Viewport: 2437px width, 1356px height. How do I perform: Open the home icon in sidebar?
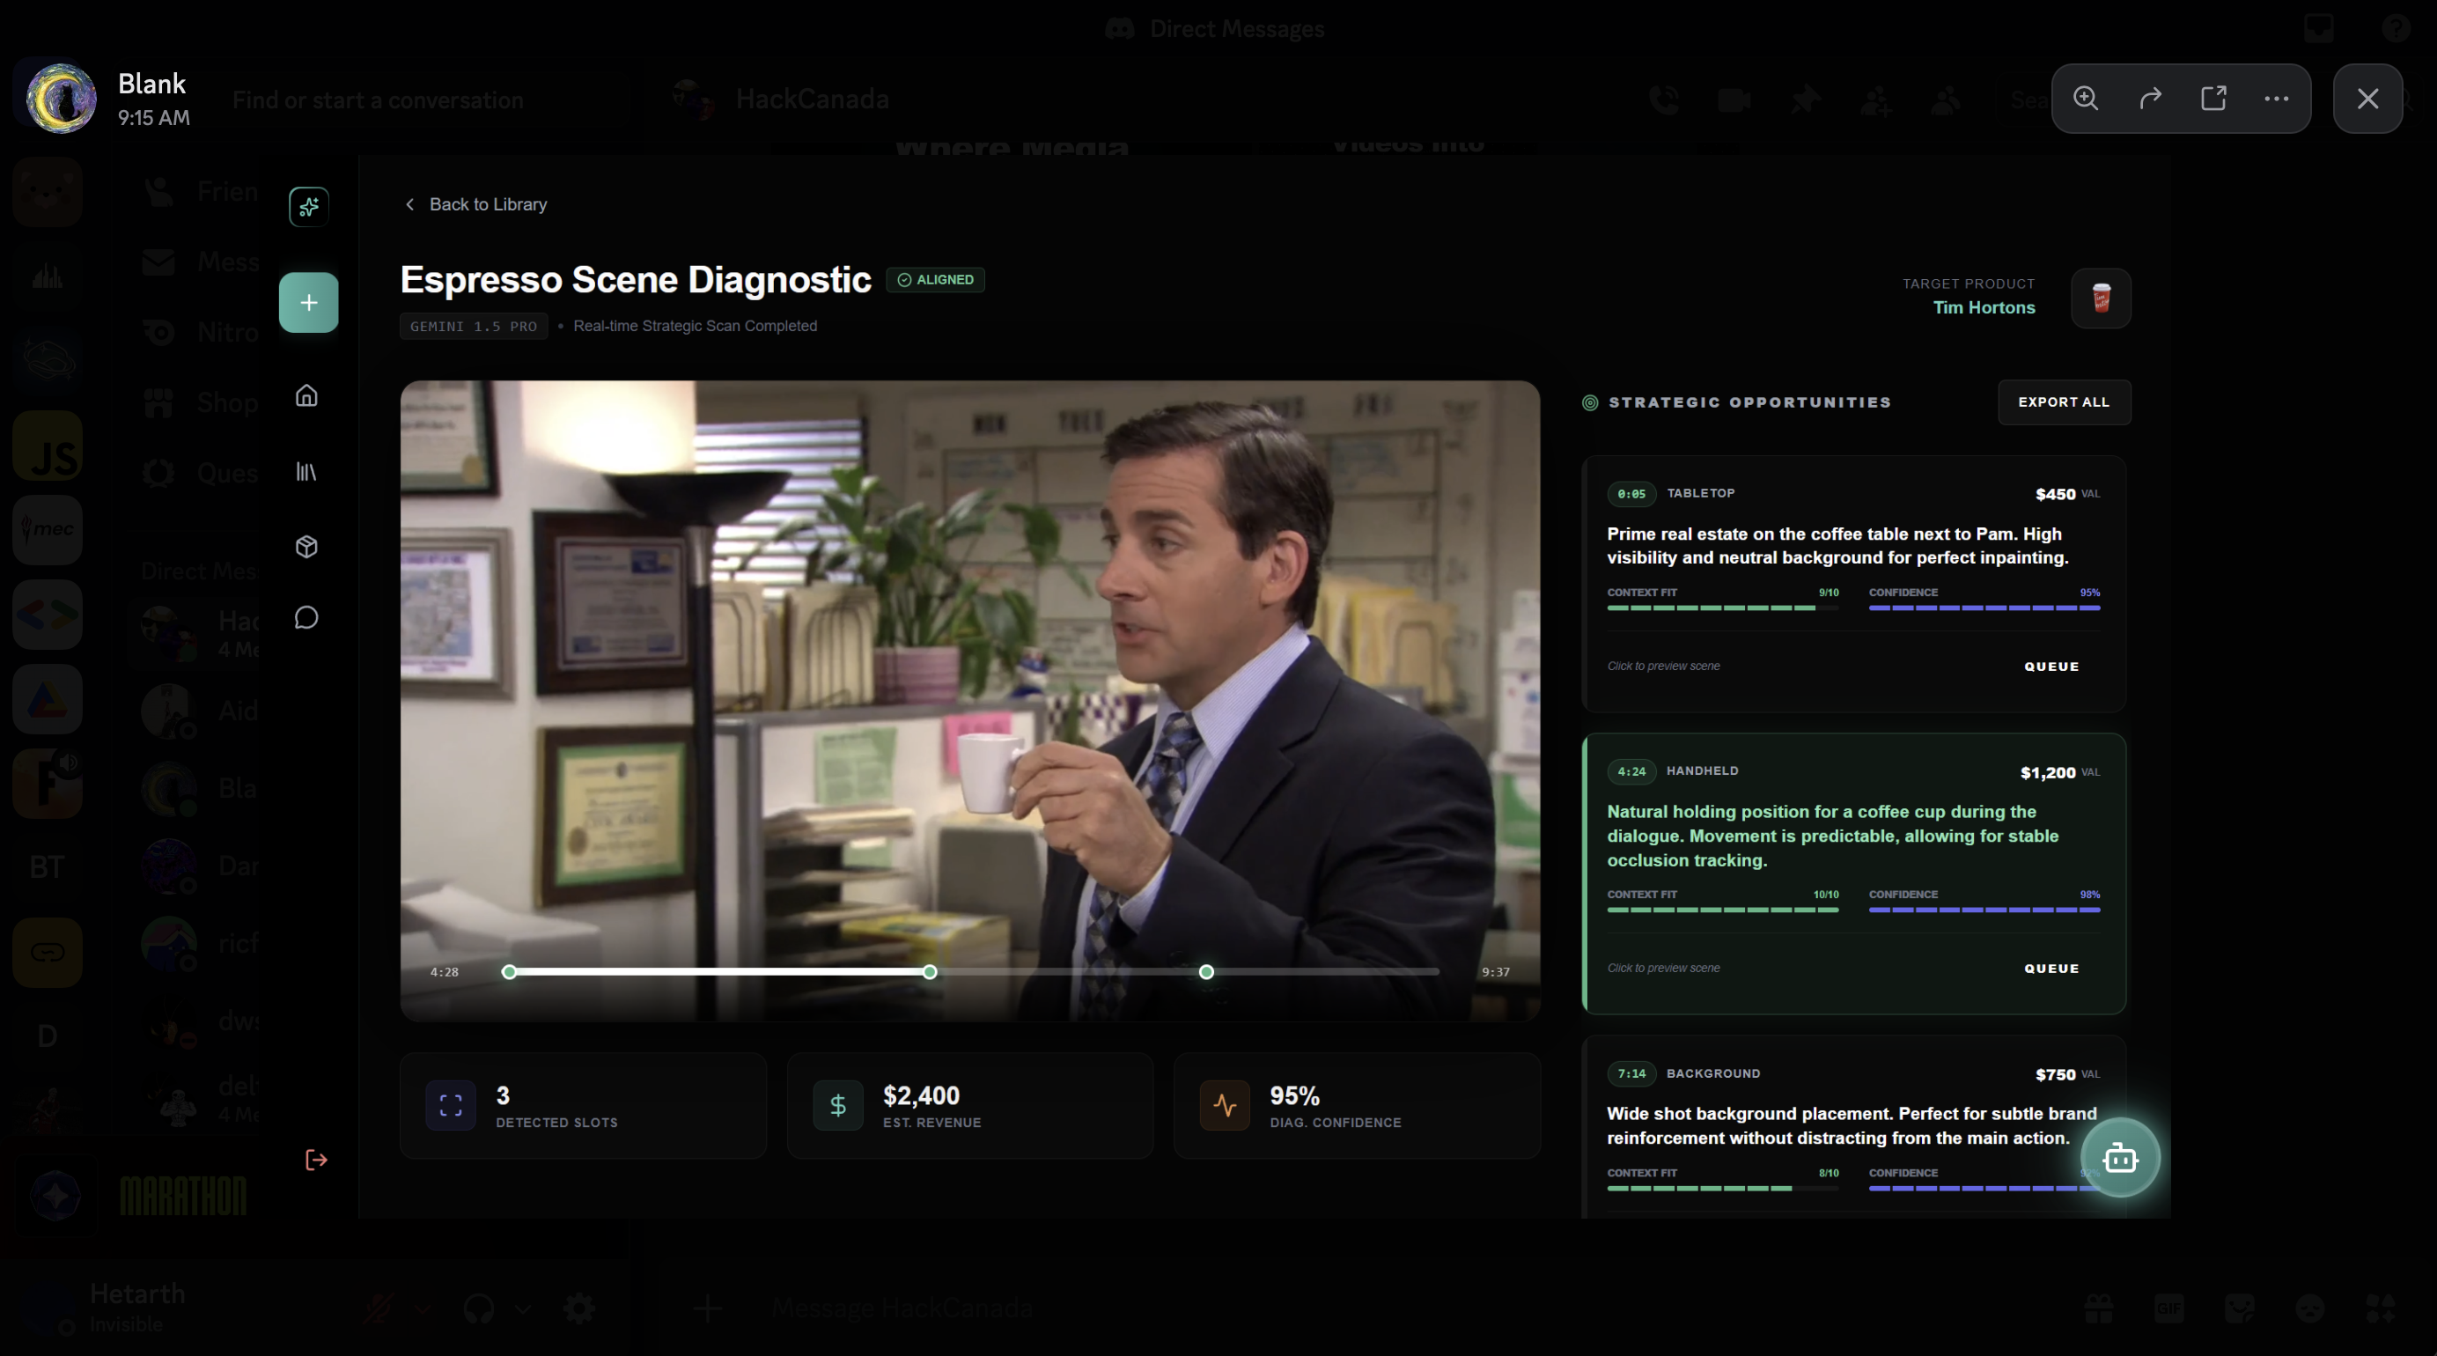click(306, 395)
